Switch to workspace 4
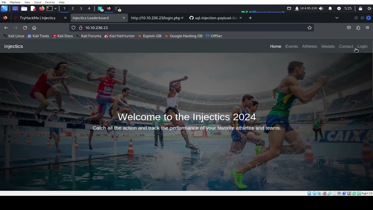The height and width of the screenshot is (210, 373). 89,8
